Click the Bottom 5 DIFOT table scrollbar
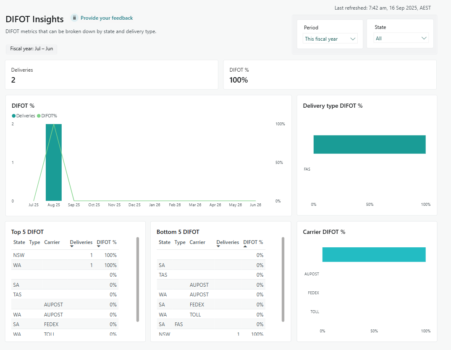451x350 pixels. click(283, 279)
